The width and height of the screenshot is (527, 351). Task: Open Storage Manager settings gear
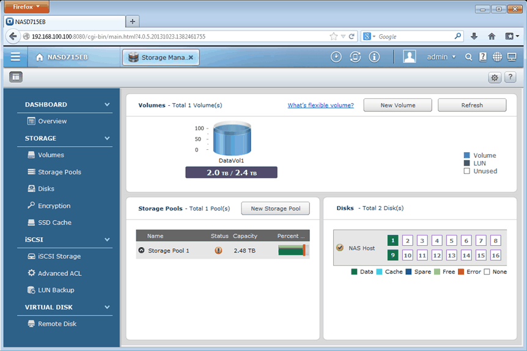tap(495, 78)
